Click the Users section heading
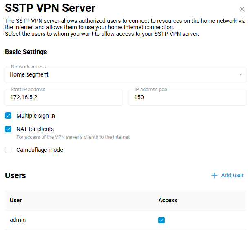The image size is (252, 232). pyautogui.click(x=15, y=175)
